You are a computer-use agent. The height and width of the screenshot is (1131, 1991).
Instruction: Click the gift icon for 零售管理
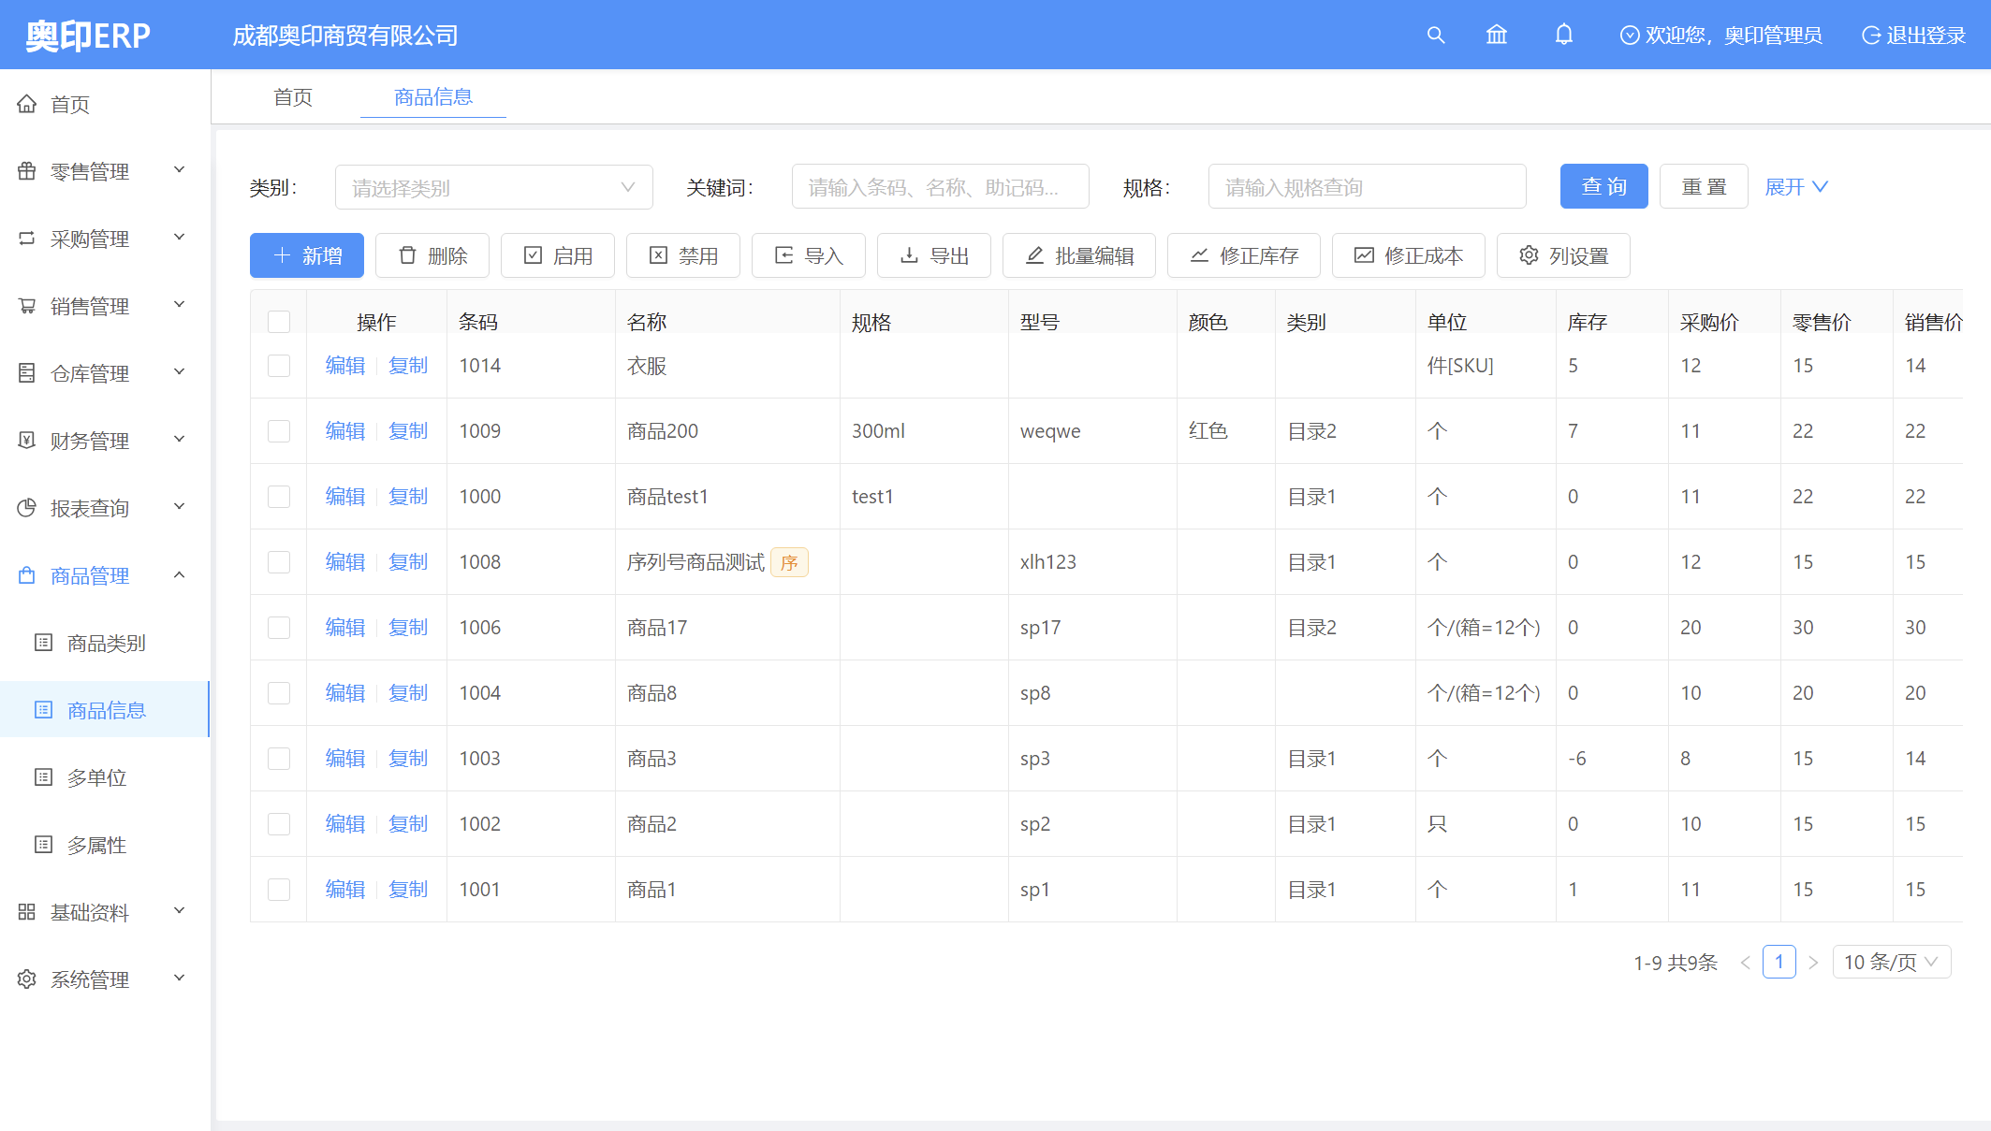point(27,171)
